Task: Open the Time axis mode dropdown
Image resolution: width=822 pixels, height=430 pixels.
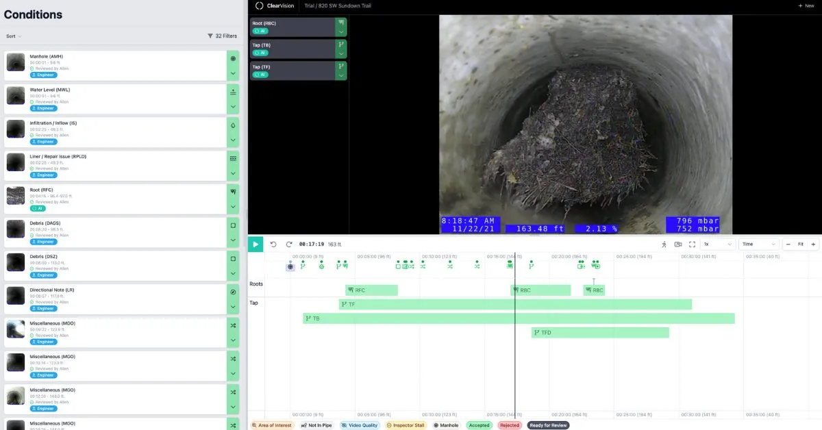Action: click(759, 244)
